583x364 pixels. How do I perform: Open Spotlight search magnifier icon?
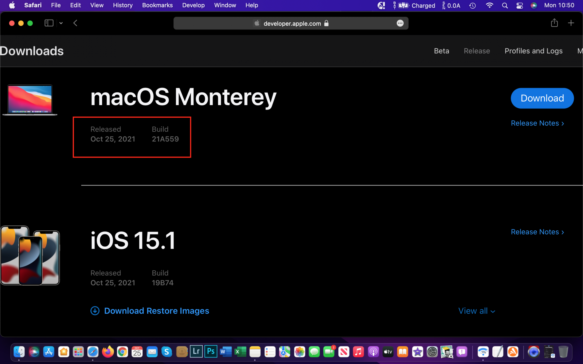click(505, 6)
